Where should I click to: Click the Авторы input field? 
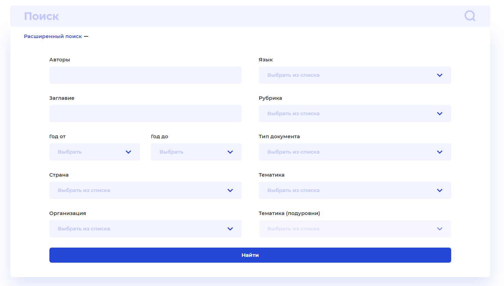pyautogui.click(x=145, y=75)
